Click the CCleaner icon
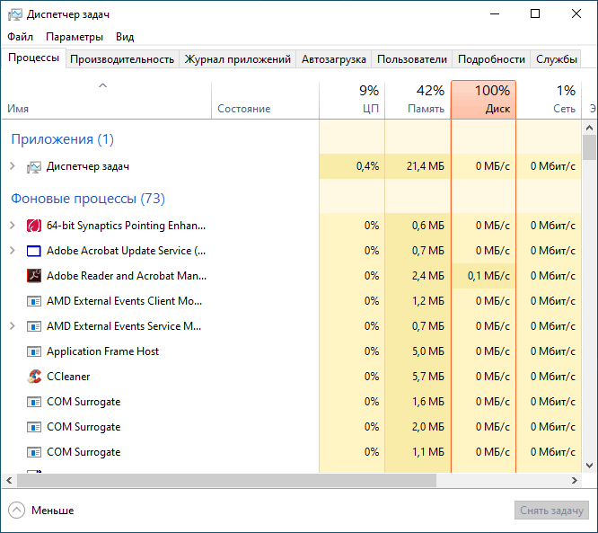This screenshot has height=533, width=598. (x=34, y=377)
